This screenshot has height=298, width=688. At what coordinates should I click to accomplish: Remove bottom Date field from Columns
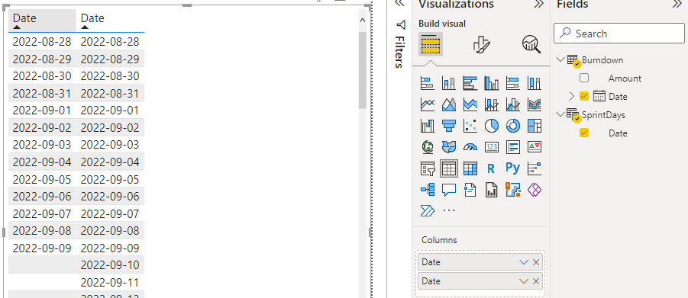[536, 281]
